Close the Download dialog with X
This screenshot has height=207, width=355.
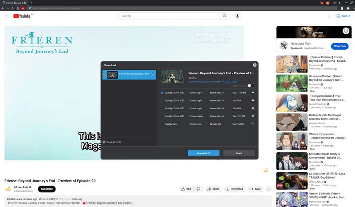(x=255, y=65)
